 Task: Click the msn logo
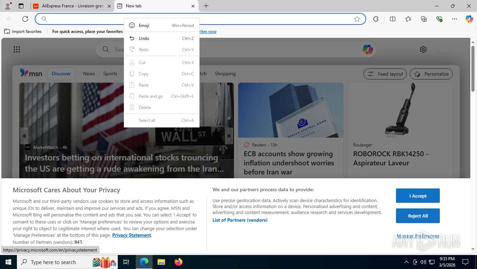pyautogui.click(x=31, y=73)
